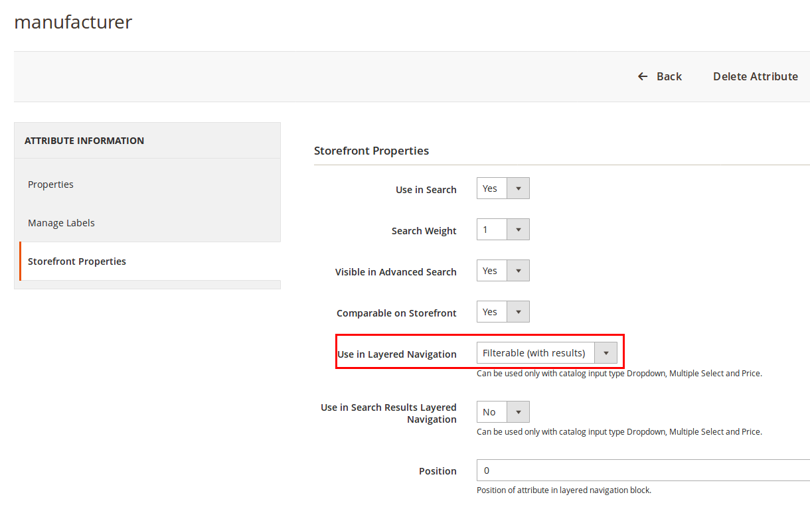Screen dimensions: 810x511
Task: Open the Filterable (with results) dropdown
Action: coord(546,353)
